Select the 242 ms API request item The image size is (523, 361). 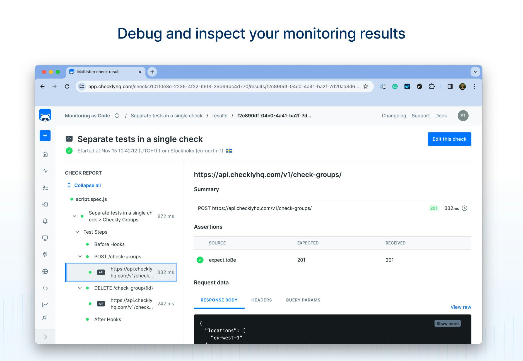(x=121, y=304)
